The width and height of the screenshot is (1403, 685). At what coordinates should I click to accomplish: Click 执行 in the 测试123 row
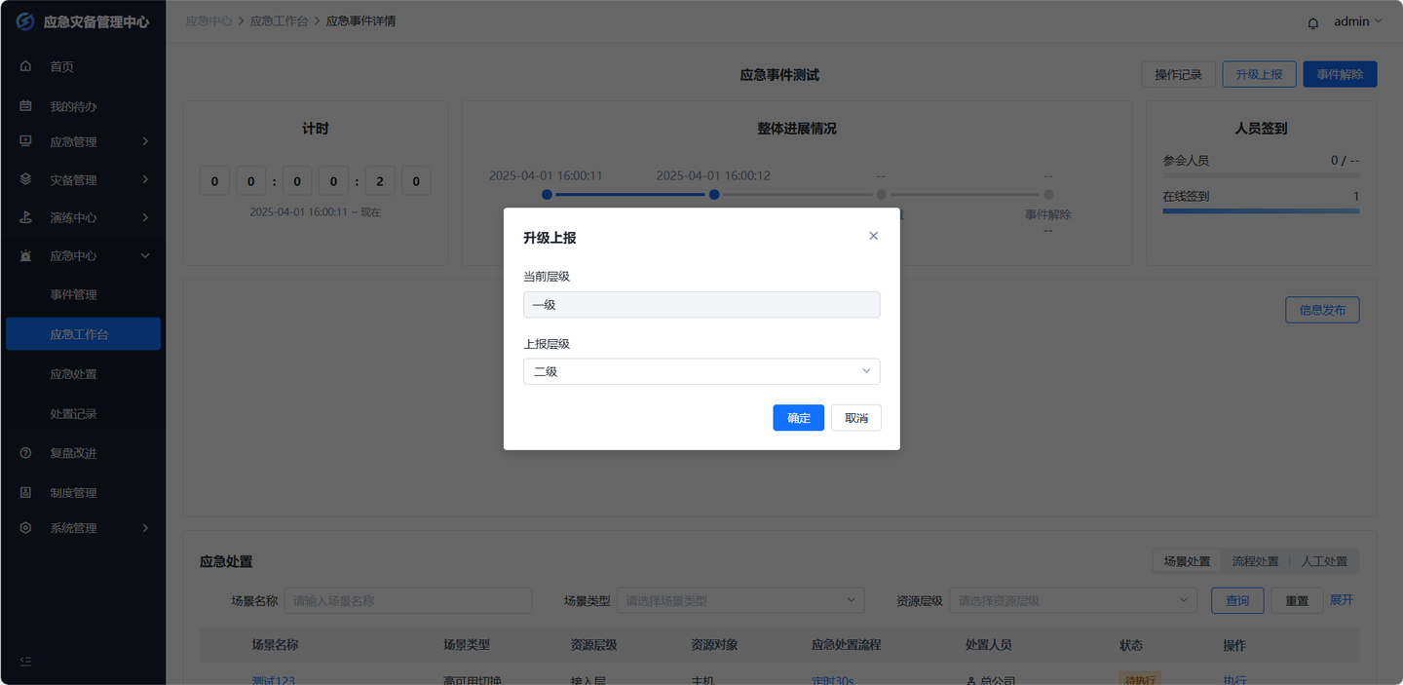tap(1234, 680)
